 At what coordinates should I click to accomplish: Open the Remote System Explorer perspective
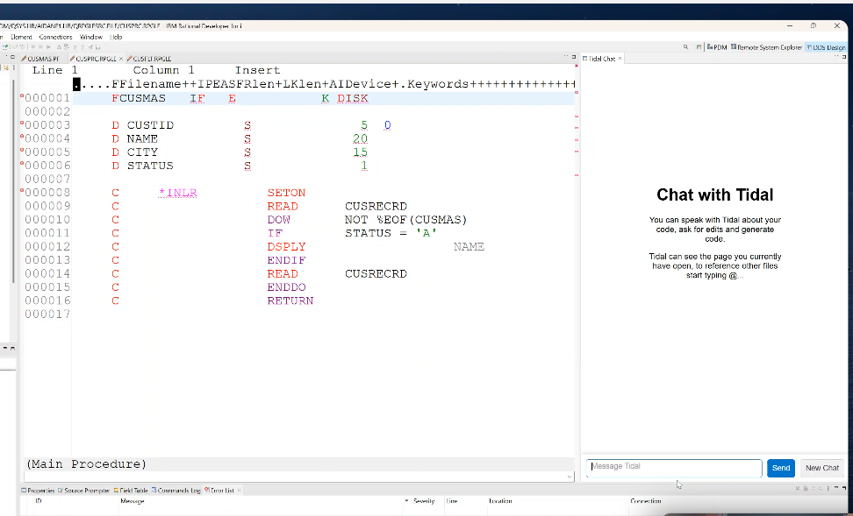pos(769,47)
